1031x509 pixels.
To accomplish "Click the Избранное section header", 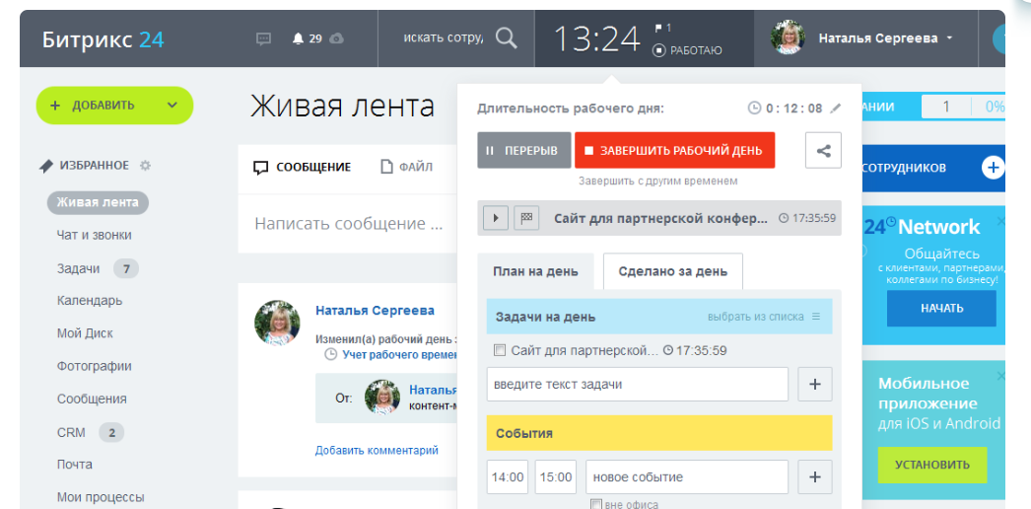I will 94,166.
